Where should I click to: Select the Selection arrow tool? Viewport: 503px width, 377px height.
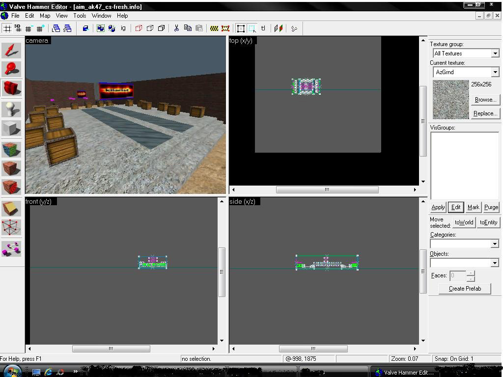12,51
